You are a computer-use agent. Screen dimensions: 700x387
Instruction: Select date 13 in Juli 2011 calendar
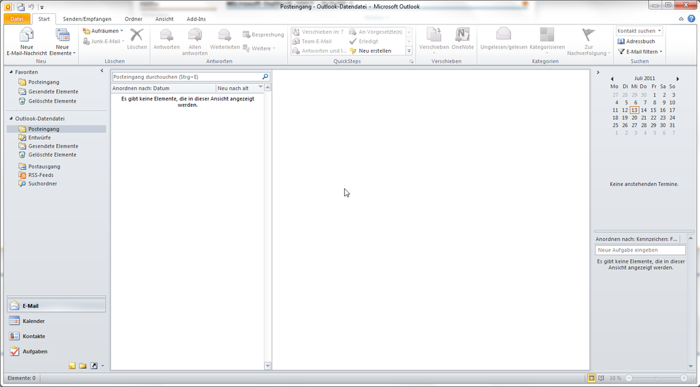pos(635,110)
